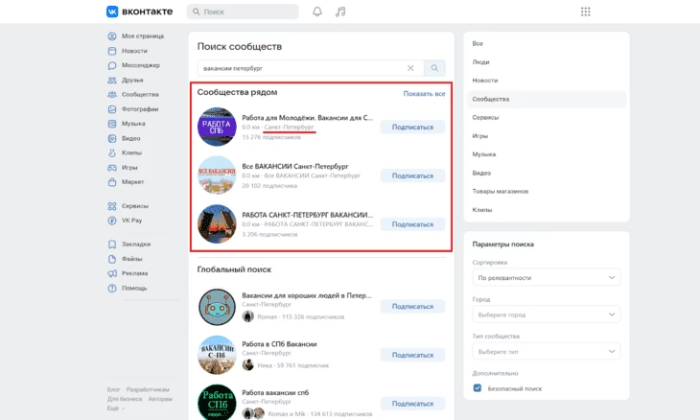Image resolution: width=700 pixels, height=420 pixels.
Task: Select the Игры search filter tab
Action: (x=547, y=136)
